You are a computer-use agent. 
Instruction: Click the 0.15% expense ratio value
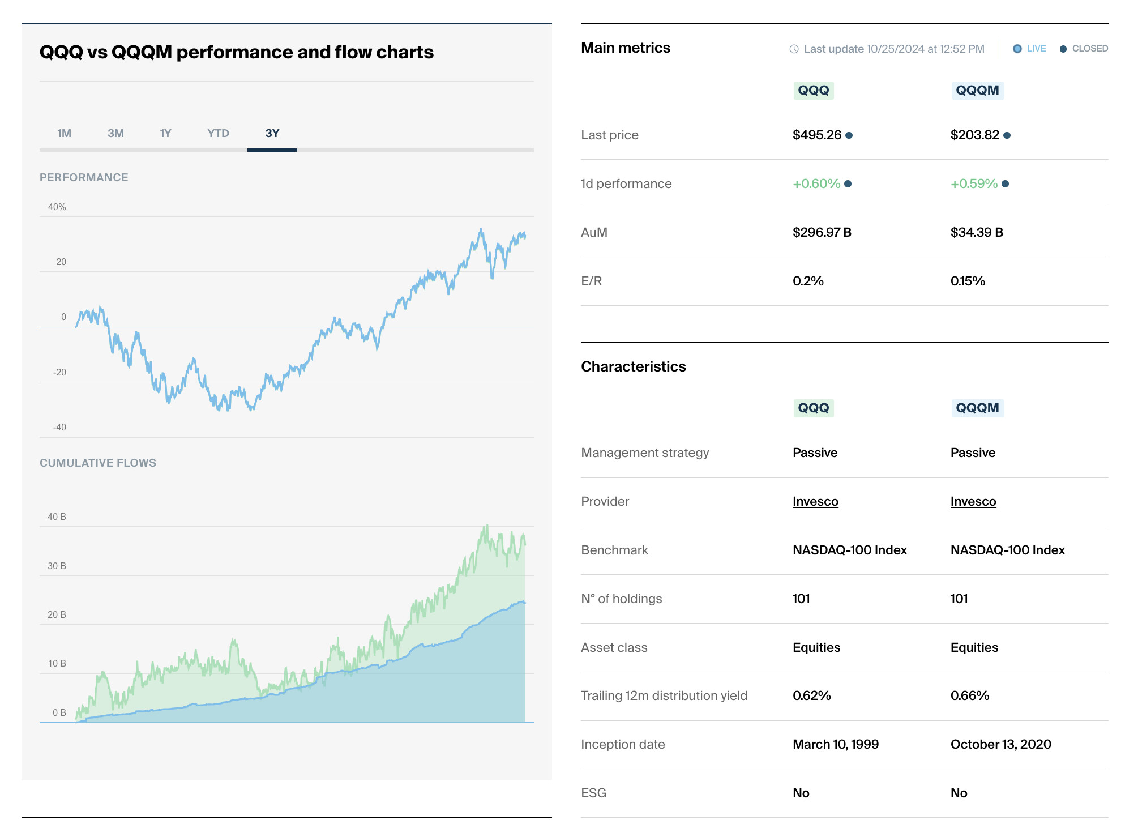click(968, 281)
